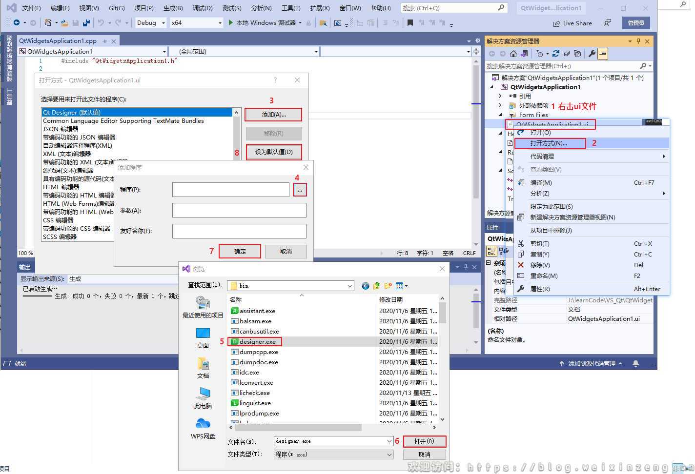The image size is (695, 474).
Task: Click the New Project toolbar icon
Action: point(48,23)
